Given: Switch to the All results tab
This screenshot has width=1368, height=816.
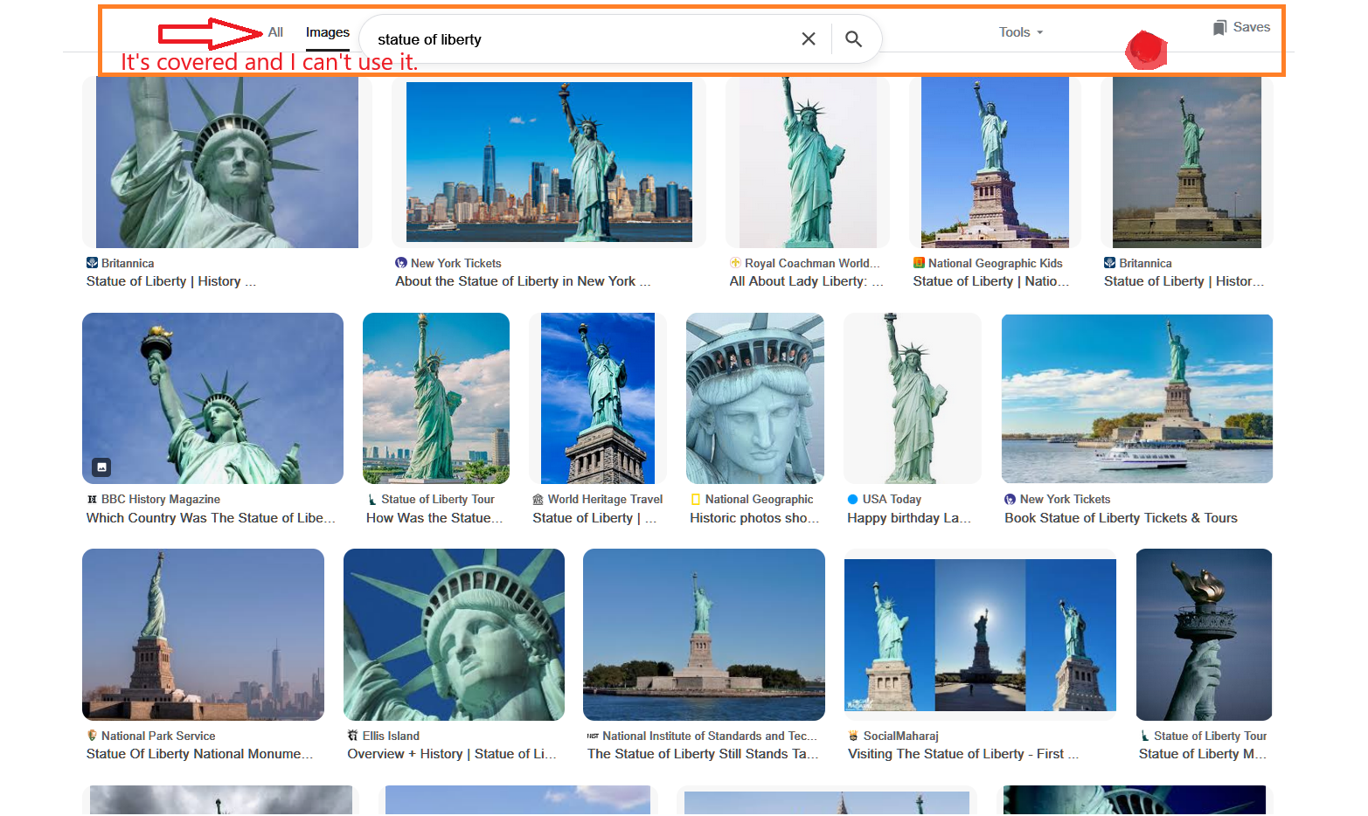Looking at the screenshot, I should coord(275,32).
